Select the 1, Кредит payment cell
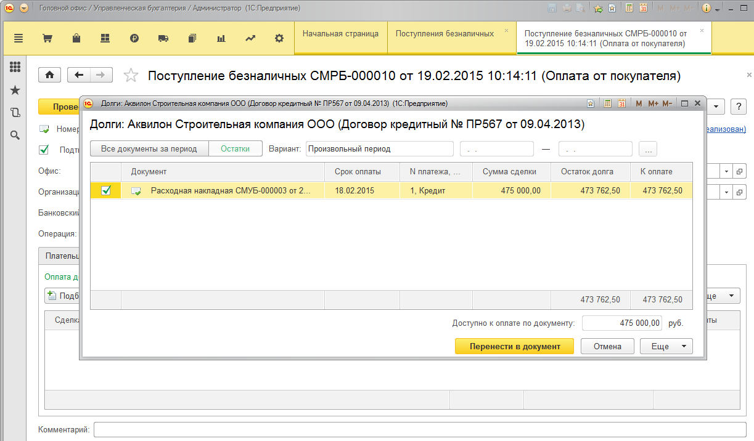The height and width of the screenshot is (441, 754). point(436,190)
